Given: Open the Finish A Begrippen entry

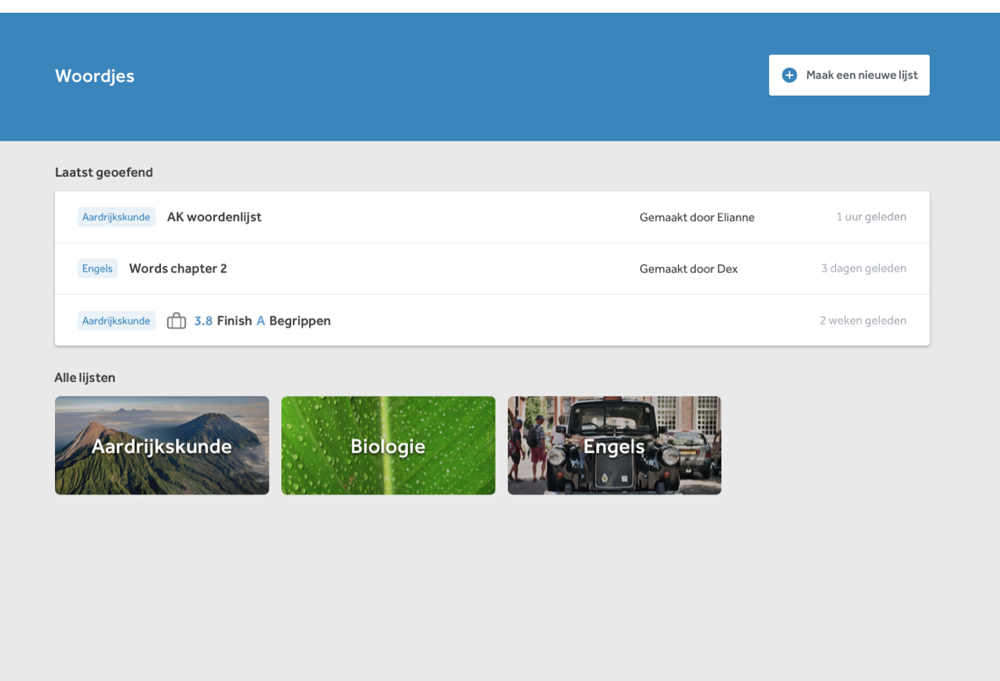Looking at the screenshot, I should [492, 320].
